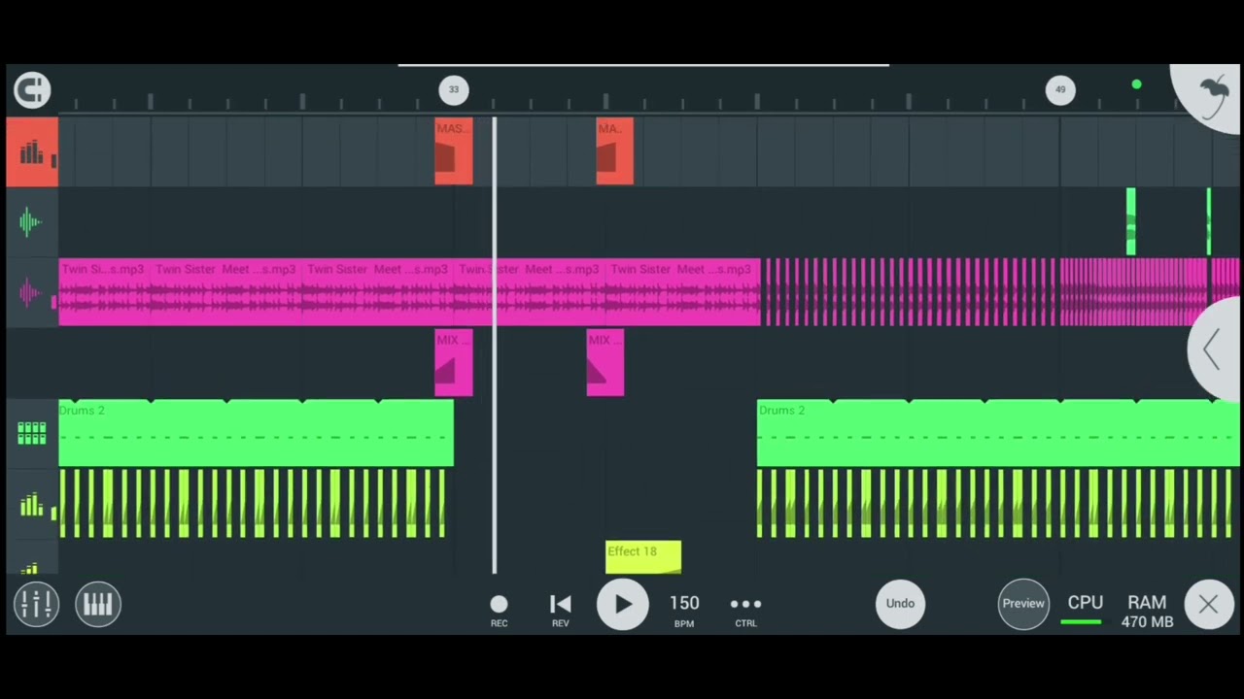Select the yellow-green bars track icon
Viewport: 1244px width, 699px height.
pos(31,504)
